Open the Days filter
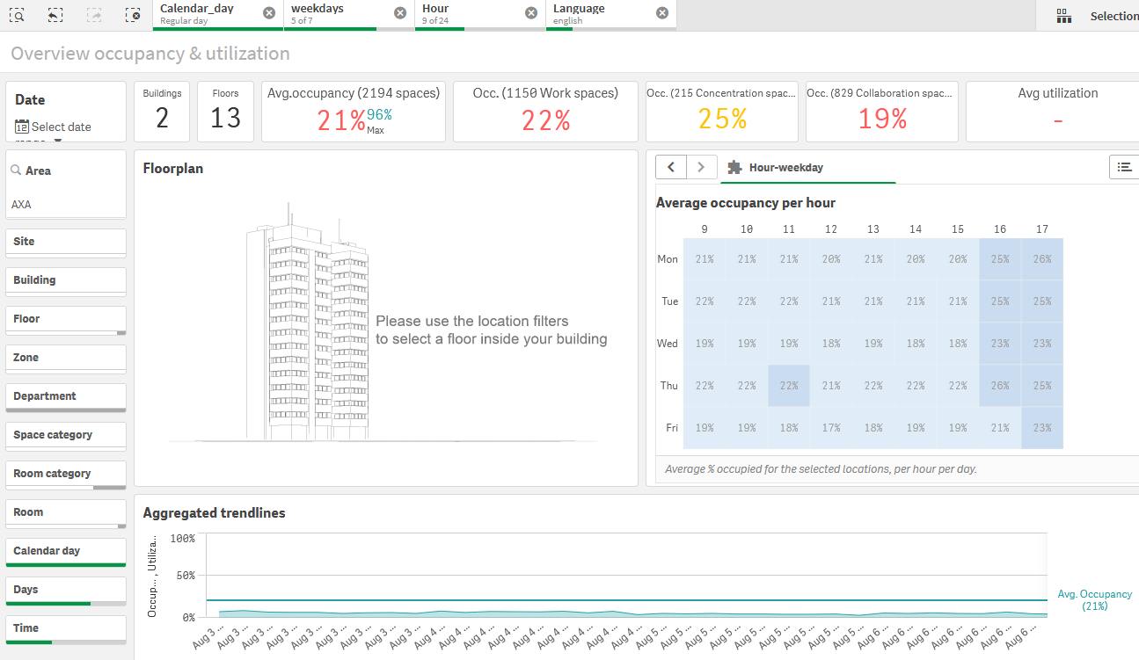Screen dimensions: 1139x660 point(66,590)
